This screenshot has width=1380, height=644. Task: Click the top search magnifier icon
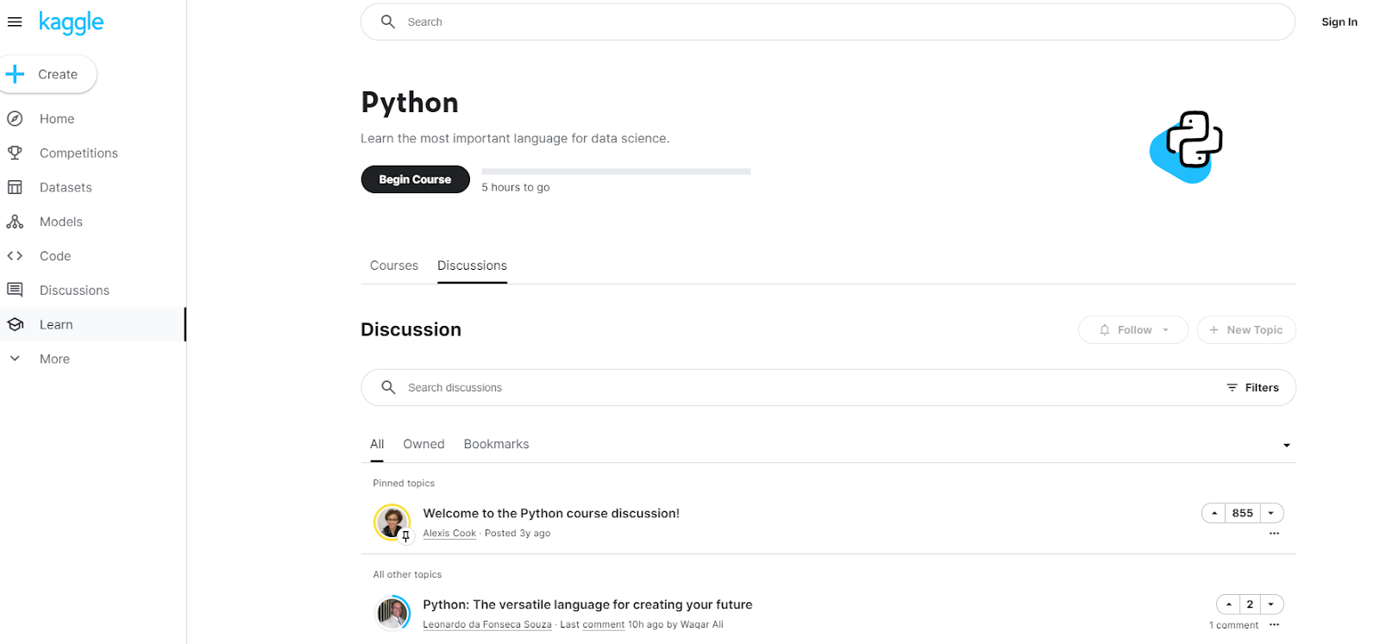[x=388, y=22]
